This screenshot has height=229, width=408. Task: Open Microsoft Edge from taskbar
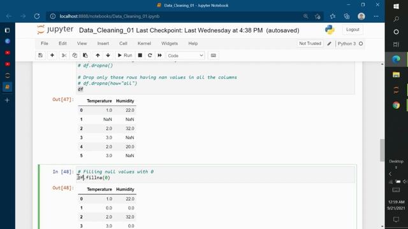point(397,59)
